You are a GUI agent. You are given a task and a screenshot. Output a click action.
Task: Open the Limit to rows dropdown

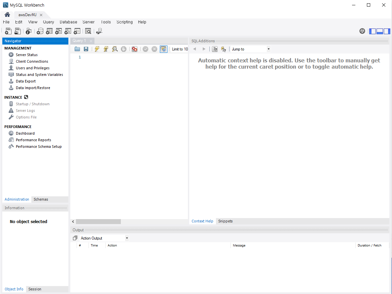[180, 49]
